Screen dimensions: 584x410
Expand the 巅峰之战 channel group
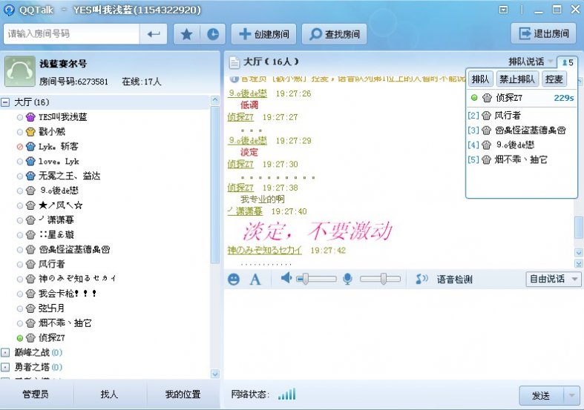[x=5, y=352]
